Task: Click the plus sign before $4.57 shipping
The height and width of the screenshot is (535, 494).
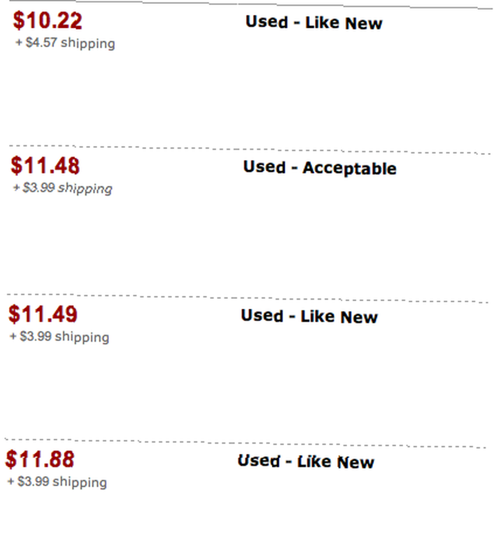Action: (x=19, y=43)
